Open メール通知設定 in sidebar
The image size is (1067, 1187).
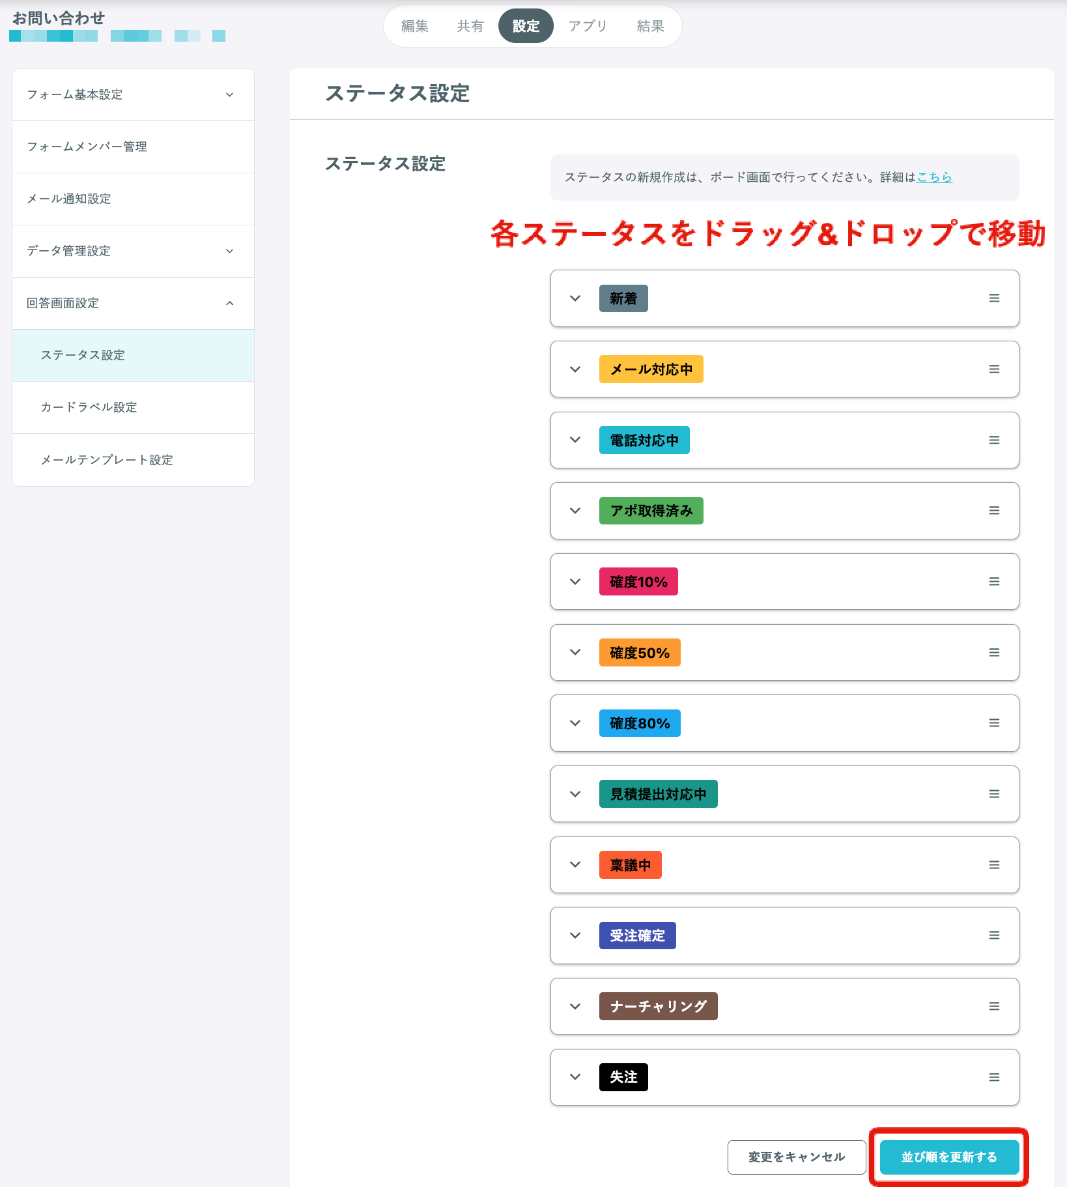click(133, 199)
